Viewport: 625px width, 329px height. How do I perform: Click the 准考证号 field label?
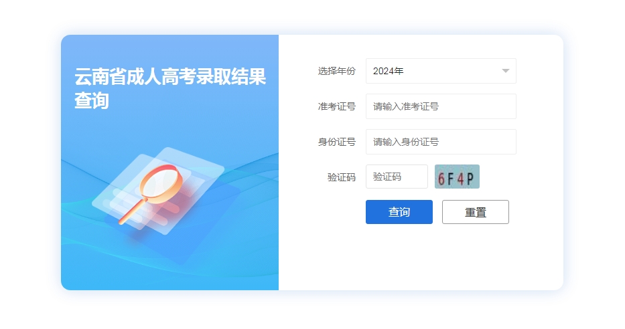(x=337, y=106)
